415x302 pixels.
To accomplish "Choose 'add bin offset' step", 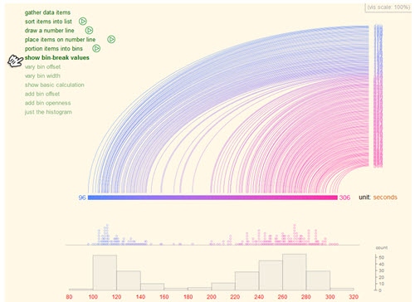I will (x=42, y=94).
